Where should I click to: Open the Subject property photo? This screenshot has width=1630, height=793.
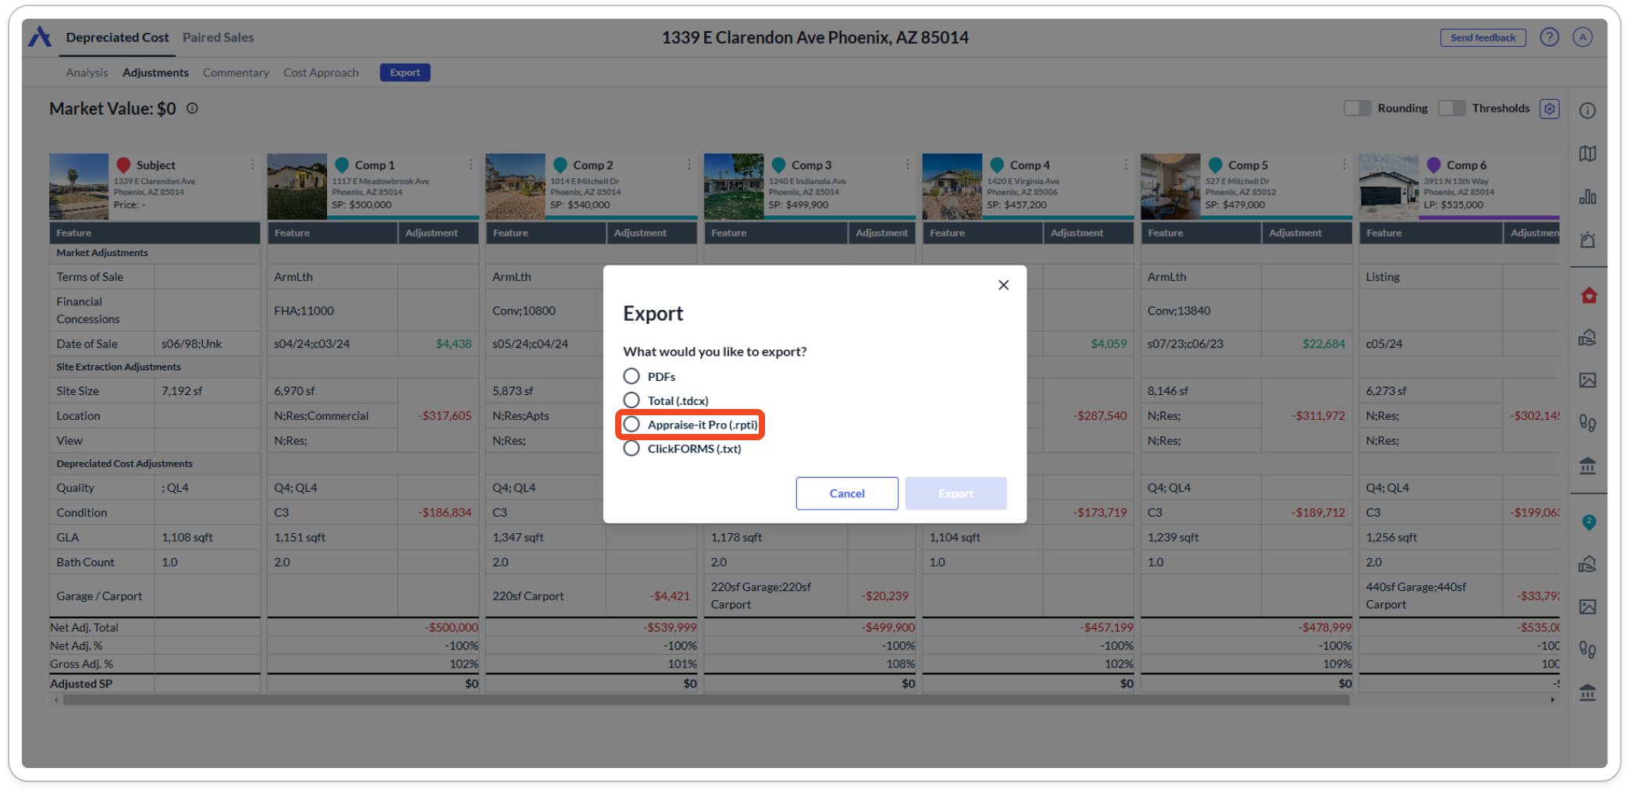tap(79, 187)
